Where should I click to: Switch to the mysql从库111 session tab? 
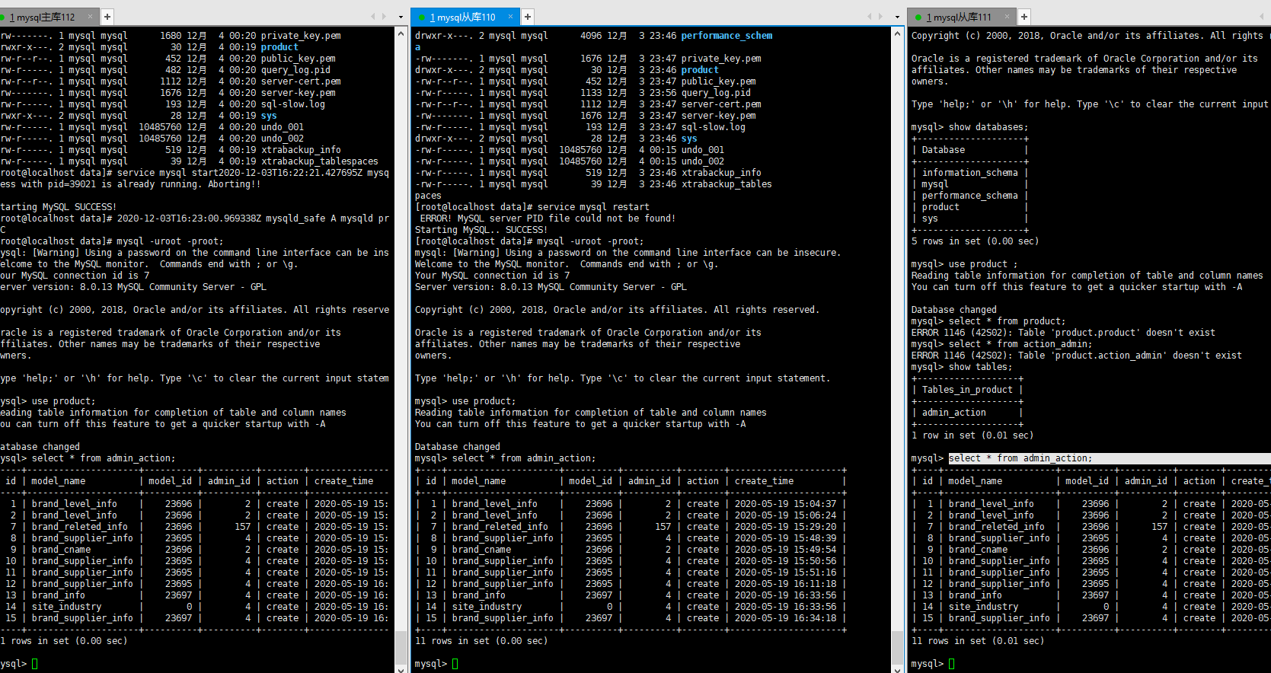[x=962, y=17]
